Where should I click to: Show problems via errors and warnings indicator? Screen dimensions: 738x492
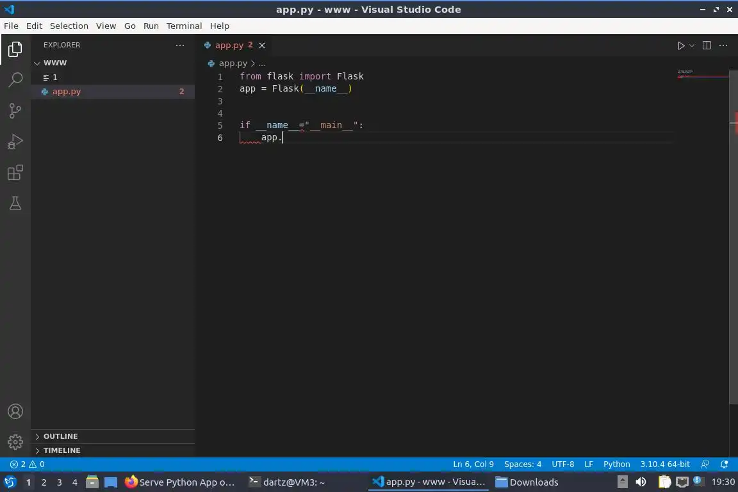tap(28, 464)
